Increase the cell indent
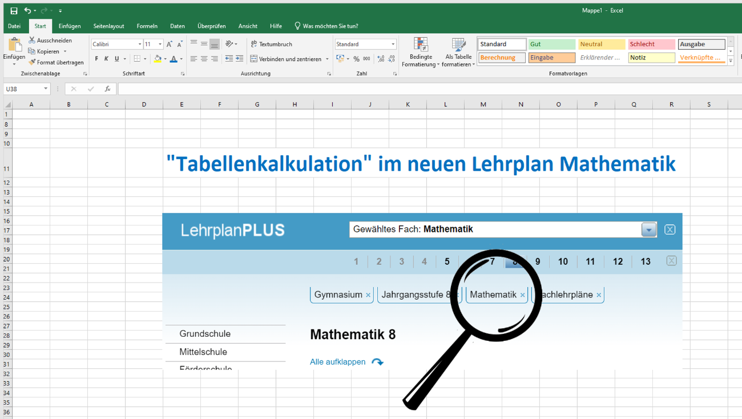 tap(239, 59)
